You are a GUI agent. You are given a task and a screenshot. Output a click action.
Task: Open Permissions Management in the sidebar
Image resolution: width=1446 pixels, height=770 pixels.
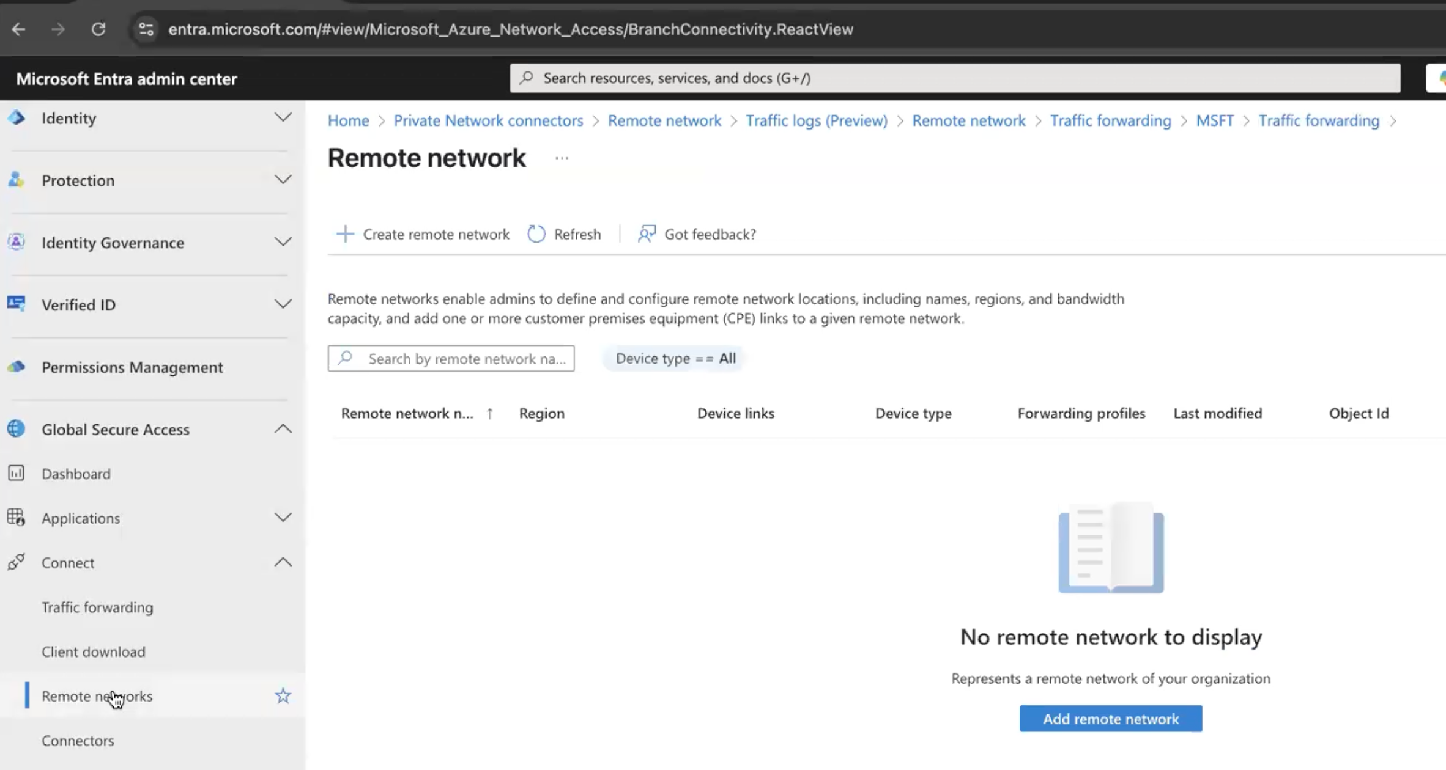[x=132, y=367]
